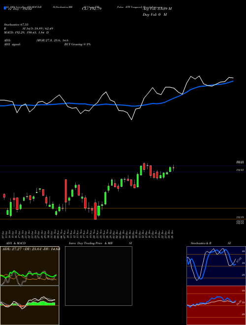Click the 'Stochastics & R SI' panel title
The image size is (246, 325).
tap(211, 243)
